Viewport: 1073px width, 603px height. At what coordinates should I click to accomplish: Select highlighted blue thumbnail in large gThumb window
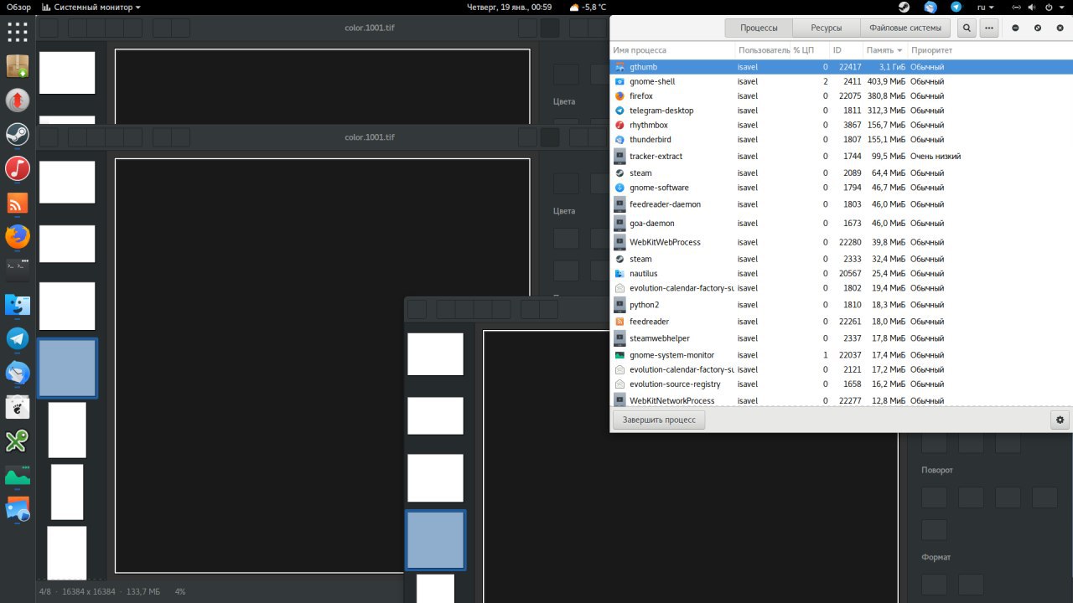click(67, 368)
